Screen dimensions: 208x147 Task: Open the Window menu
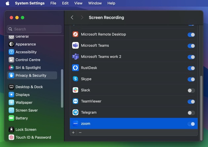point(95,3)
